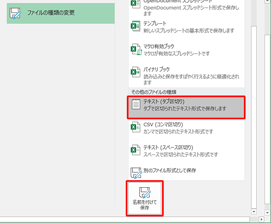Select テンプレート file type text
Image resolution: width=271 pixels, height=223 pixels.
155,23
